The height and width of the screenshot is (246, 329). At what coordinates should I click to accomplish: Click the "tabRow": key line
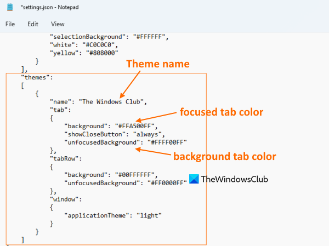tap(66, 159)
